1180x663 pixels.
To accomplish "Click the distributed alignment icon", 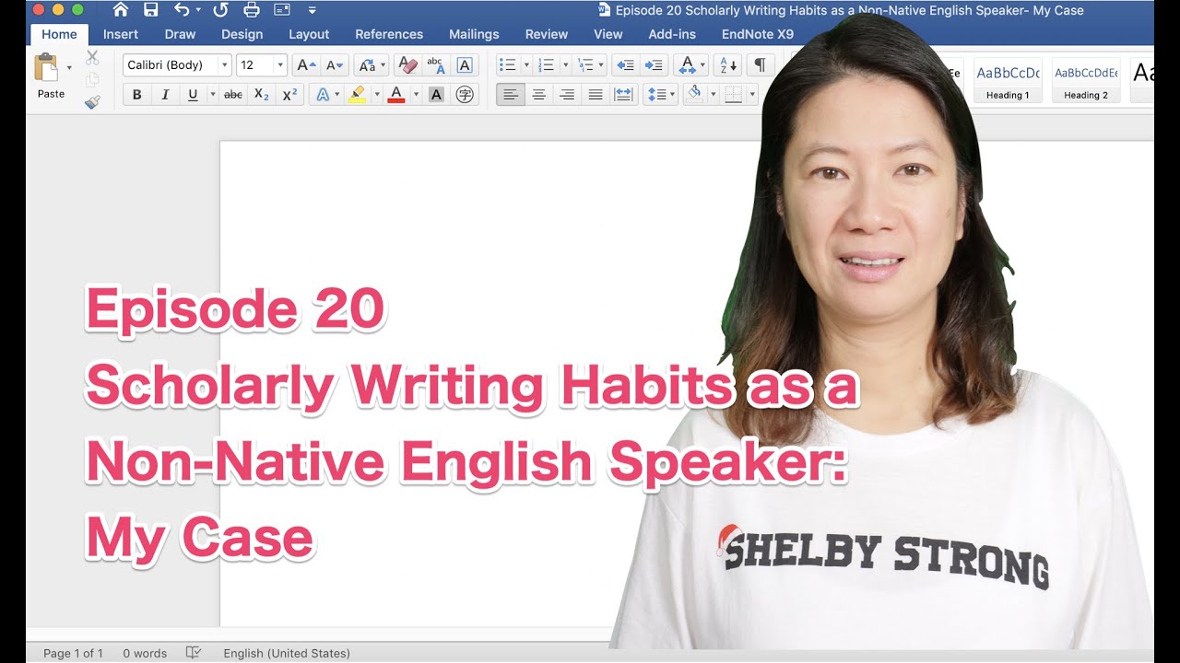I will click(624, 94).
